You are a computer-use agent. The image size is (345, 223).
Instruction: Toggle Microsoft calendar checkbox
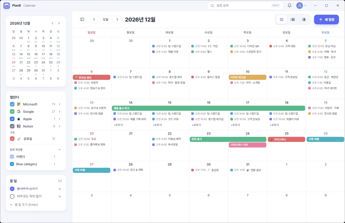pos(12,104)
